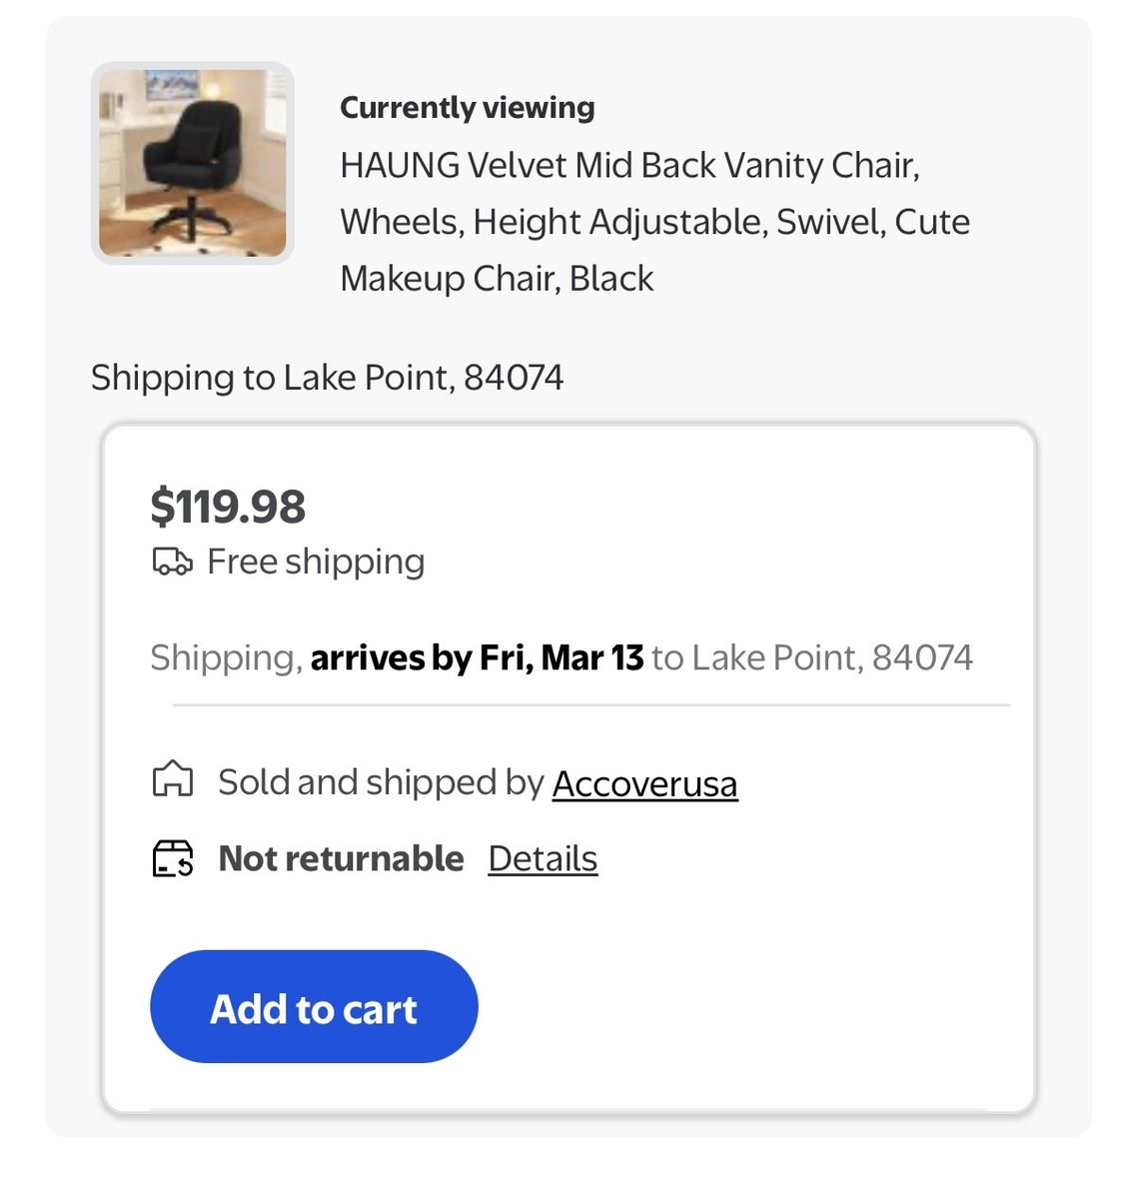Image resolution: width=1138 pixels, height=1199 pixels.
Task: Click the Shipping to Lake Point heading
Action: (x=327, y=377)
